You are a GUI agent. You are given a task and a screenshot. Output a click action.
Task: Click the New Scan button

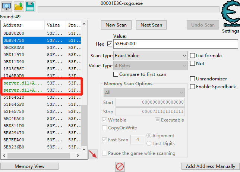coord(116,25)
